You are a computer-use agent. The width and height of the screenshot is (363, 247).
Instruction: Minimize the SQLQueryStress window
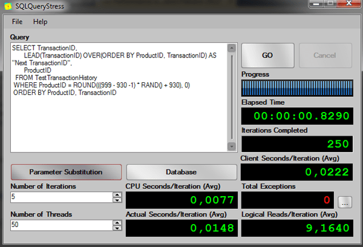(316, 4)
